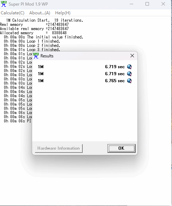Click the 'Real memory =2147483647' line
Screen dimensions: 172x206
34,24
